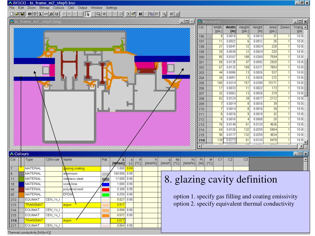Maximize the bi_frame_m2_step5.bmp bitmap window
This screenshot has width=315, height=236.
tap(187, 22)
